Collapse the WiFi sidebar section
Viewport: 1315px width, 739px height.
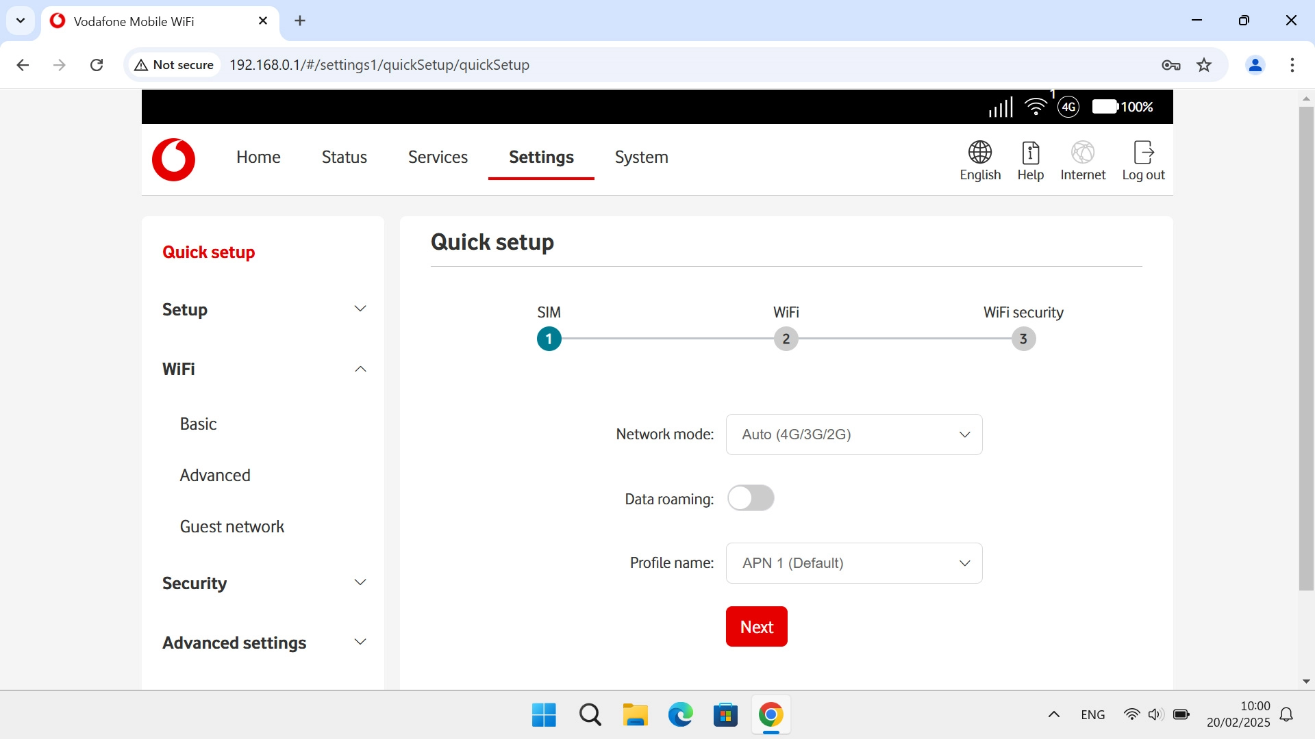[x=264, y=369]
